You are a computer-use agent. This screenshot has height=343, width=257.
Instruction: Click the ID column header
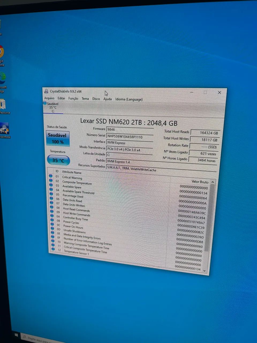point(57,171)
